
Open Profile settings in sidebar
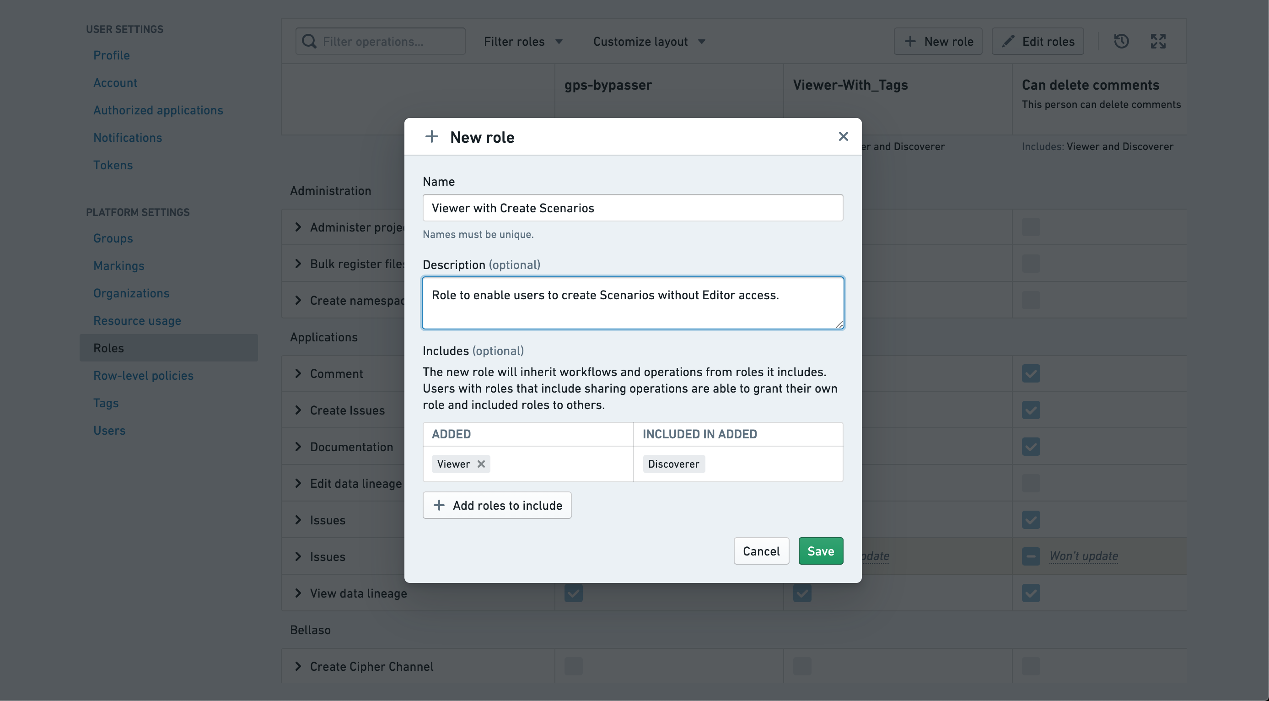click(111, 55)
